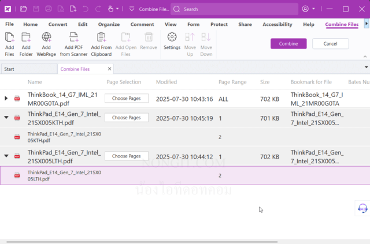The height and width of the screenshot is (244, 370).
Task: Select the 21SX005LTH page 2 child row
Action: [185, 175]
